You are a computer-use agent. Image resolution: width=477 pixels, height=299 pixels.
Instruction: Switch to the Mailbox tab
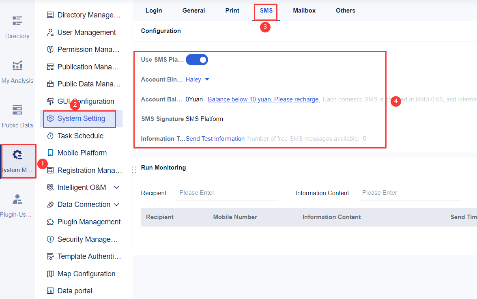click(x=304, y=10)
